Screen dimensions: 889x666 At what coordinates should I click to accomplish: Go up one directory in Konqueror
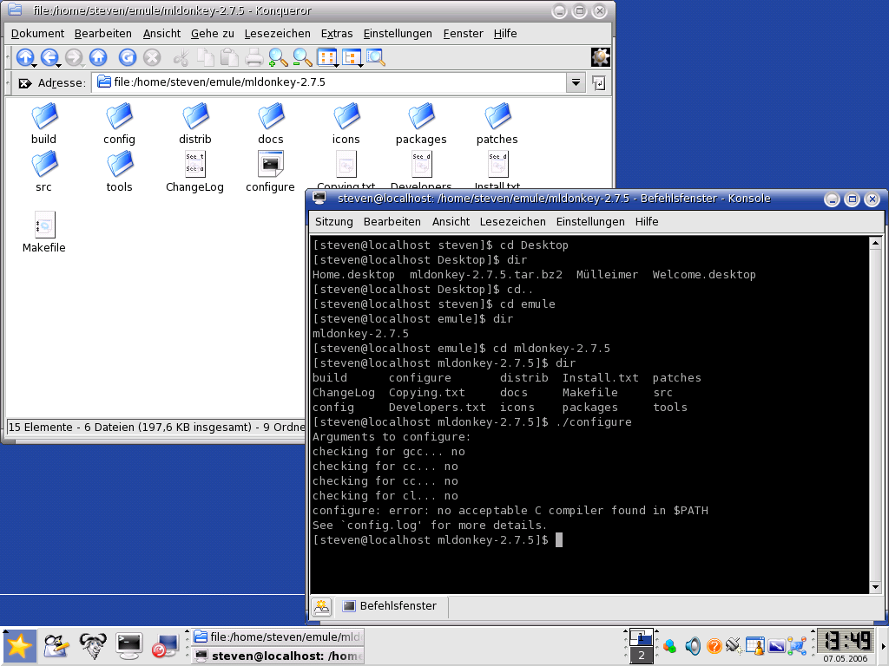pos(25,57)
